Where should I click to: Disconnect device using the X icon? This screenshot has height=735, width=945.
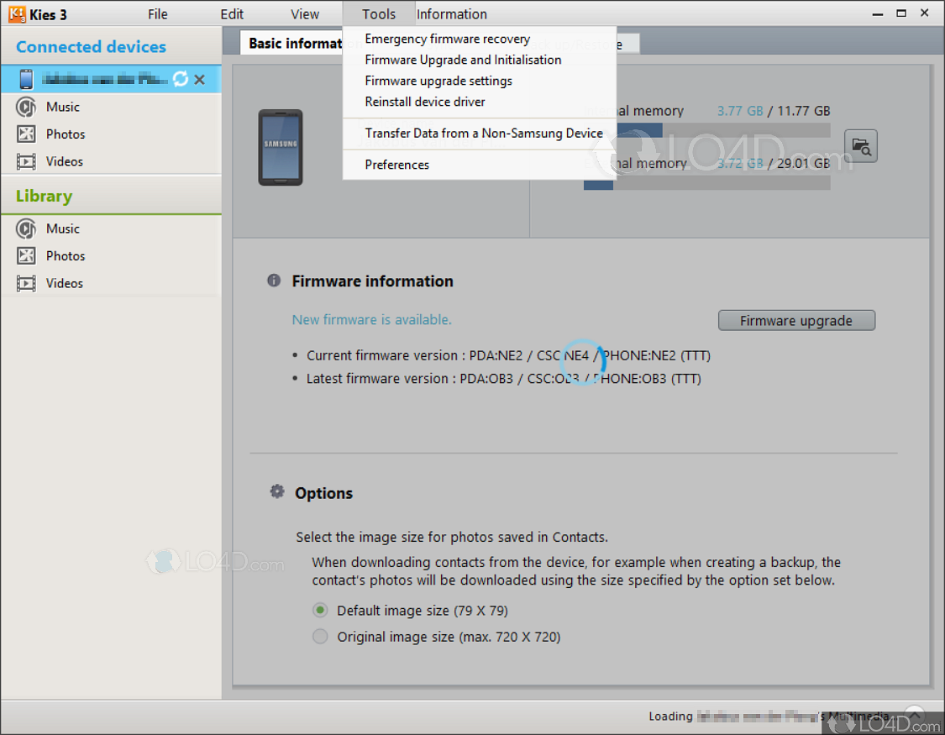pos(199,80)
